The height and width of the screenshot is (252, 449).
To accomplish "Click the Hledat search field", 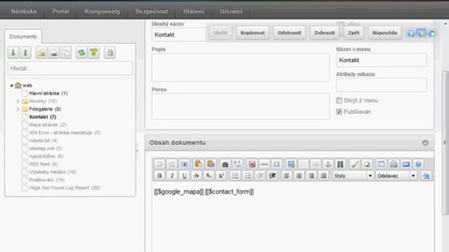I will tap(70, 69).
